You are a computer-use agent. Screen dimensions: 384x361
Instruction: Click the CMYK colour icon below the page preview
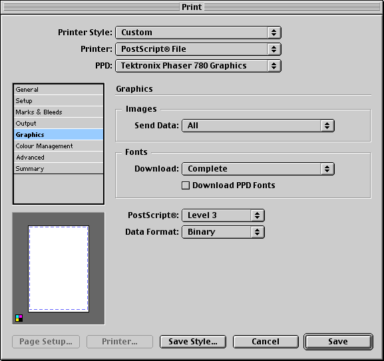click(x=19, y=318)
